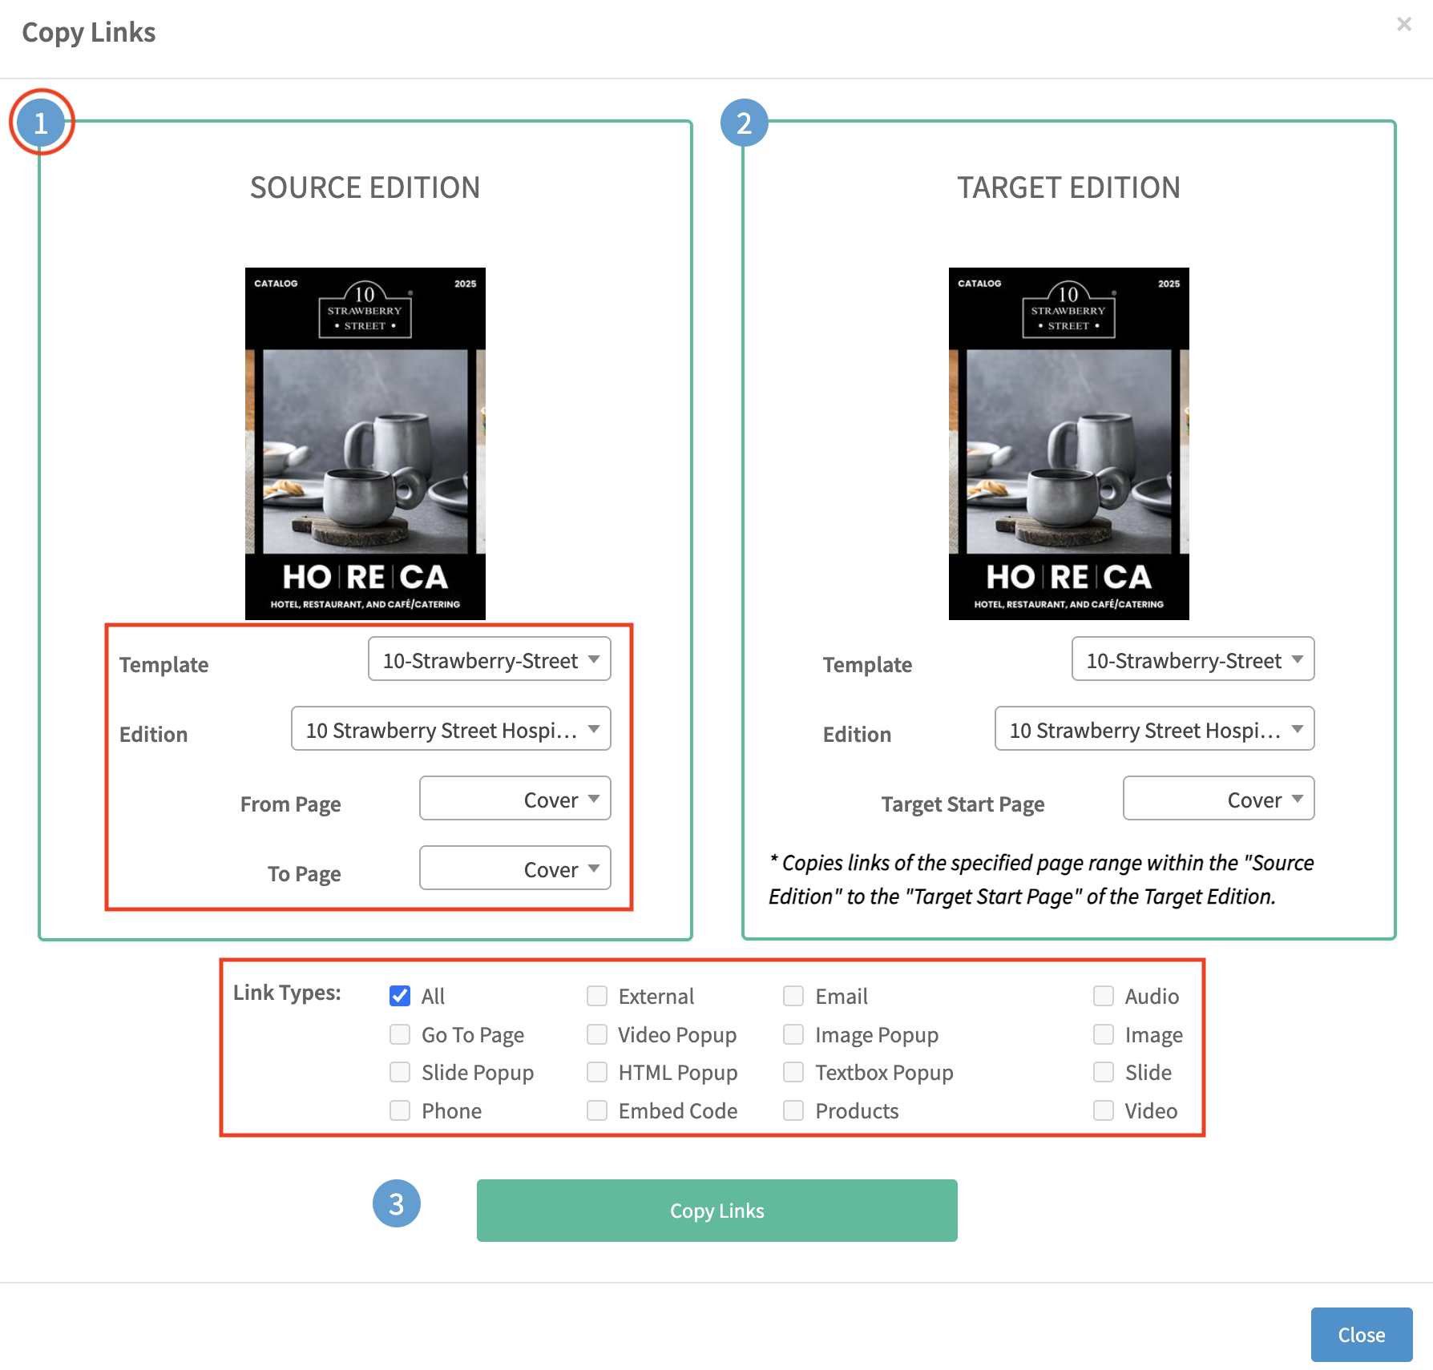1433x1370 pixels.
Task: Click the Source Edition catalog cover thumbnail
Action: coord(365,443)
